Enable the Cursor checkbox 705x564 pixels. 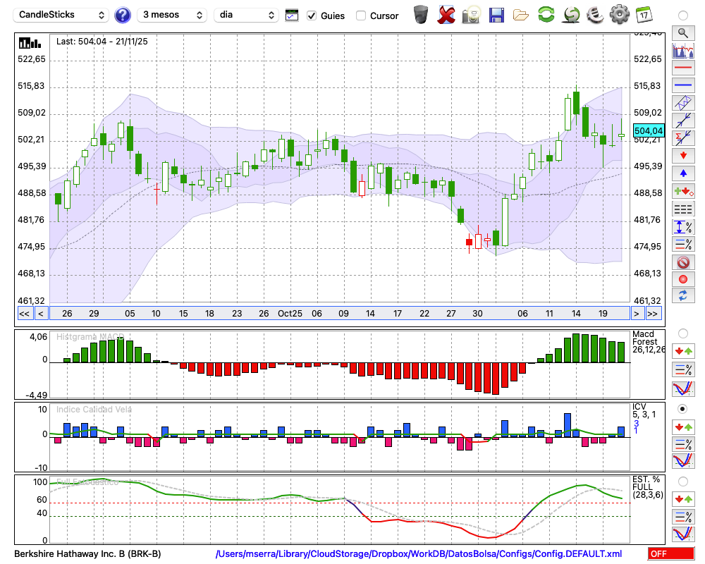(x=361, y=16)
